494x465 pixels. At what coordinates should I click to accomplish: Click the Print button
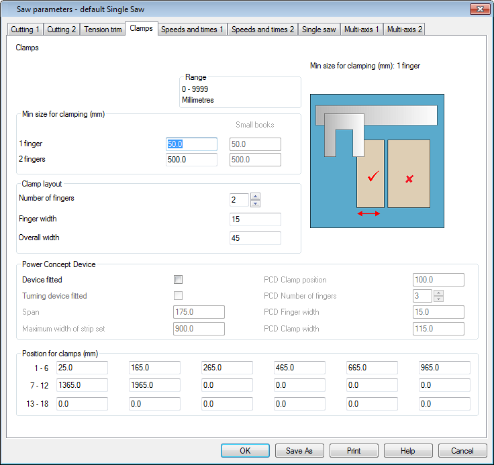tap(354, 450)
